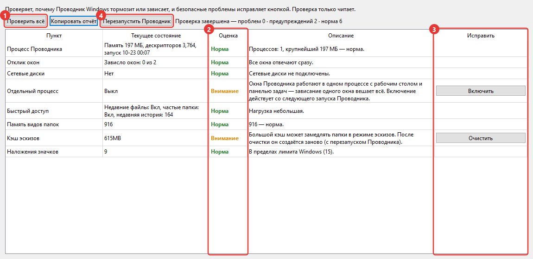
Task: Click Норма rating for Отклик окон
Action: 220,62
